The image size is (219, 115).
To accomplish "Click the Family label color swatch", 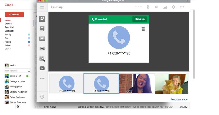I will [29, 34].
